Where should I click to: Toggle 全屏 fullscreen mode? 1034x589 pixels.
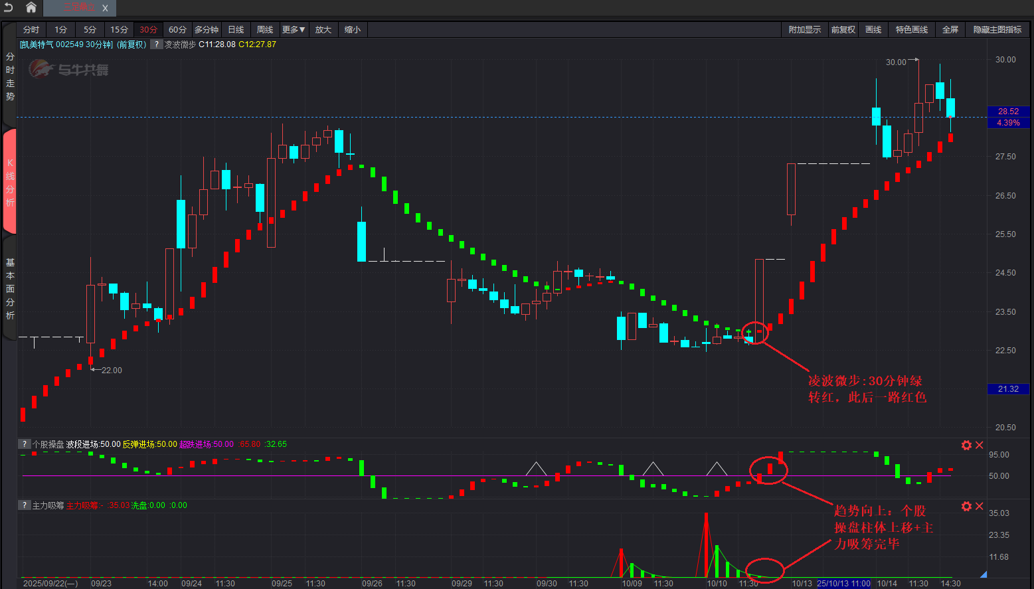click(x=950, y=30)
